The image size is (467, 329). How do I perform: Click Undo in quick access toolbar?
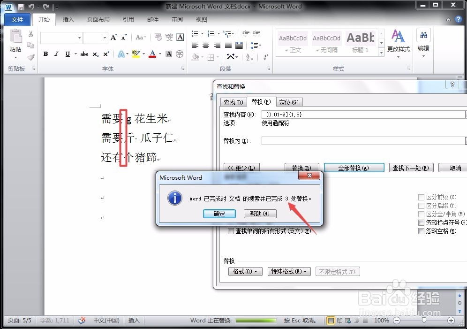[x=31, y=7]
